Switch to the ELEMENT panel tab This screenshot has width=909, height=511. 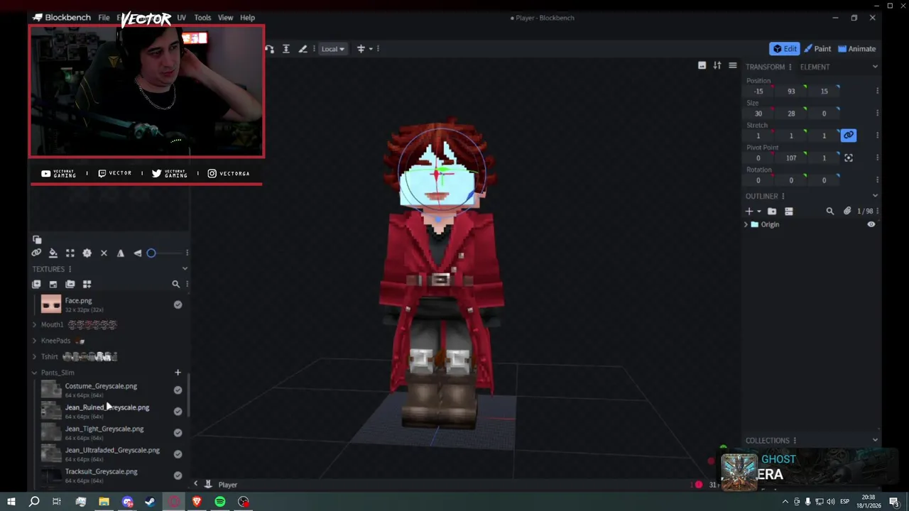815,67
